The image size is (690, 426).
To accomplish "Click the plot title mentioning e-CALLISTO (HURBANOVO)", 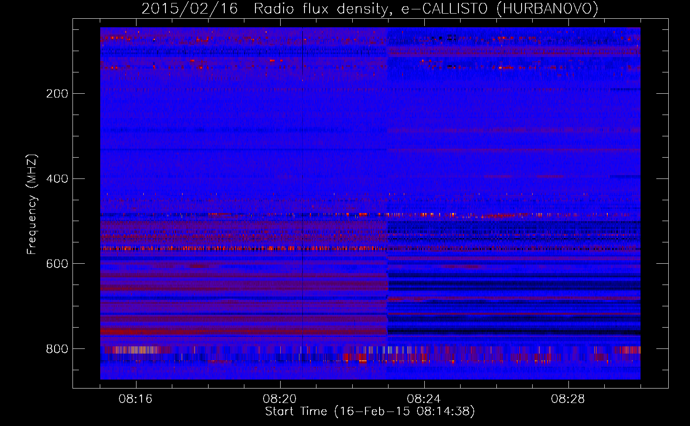I will click(370, 9).
